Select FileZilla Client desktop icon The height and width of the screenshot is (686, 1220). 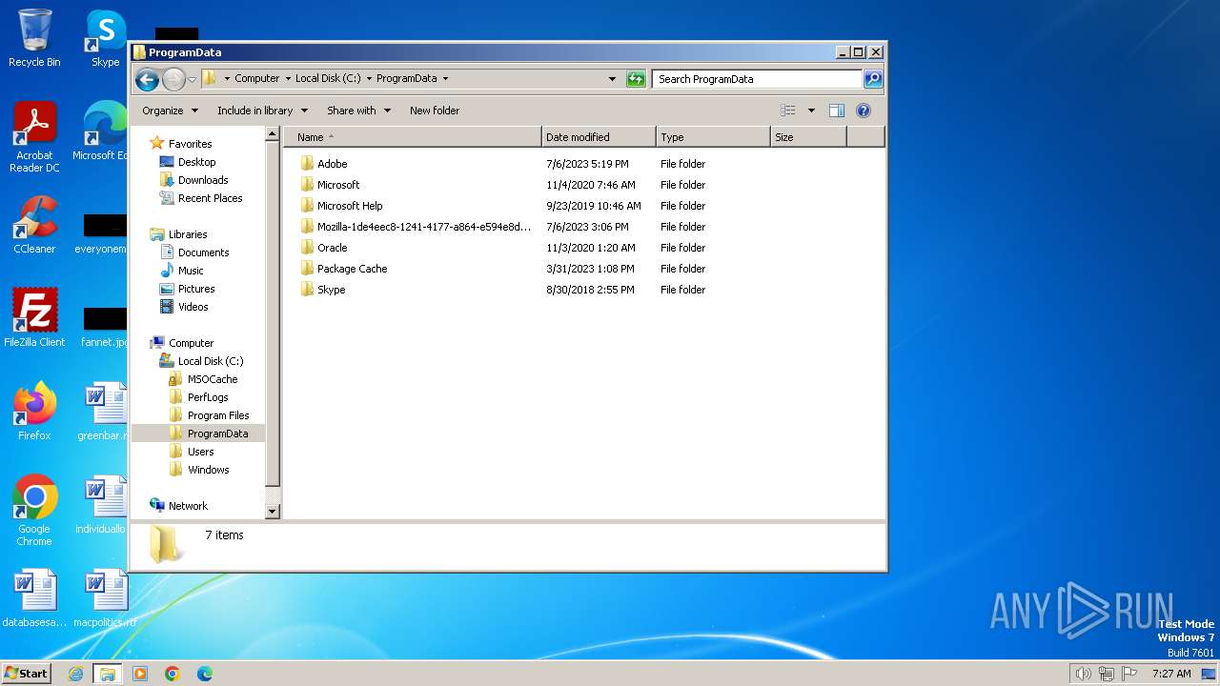[x=34, y=317]
